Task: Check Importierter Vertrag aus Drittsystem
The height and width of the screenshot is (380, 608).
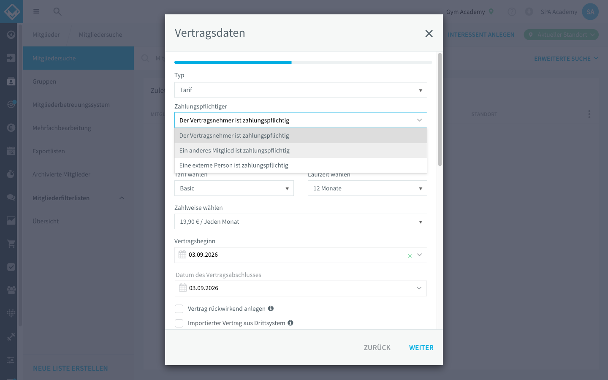Action: tap(179, 323)
